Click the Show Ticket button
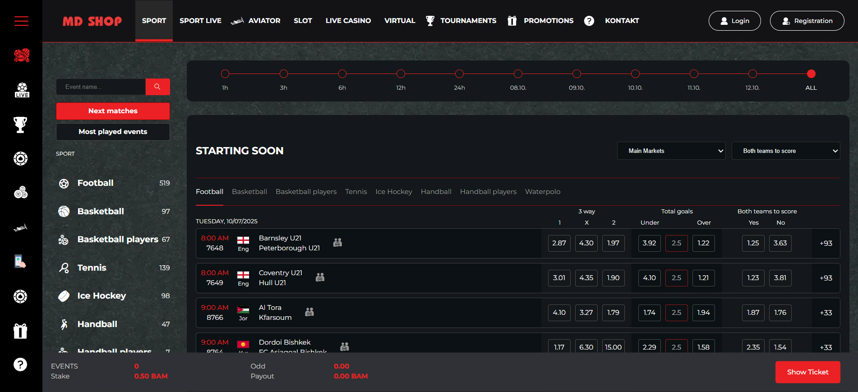This screenshot has height=392, width=858. pos(807,372)
